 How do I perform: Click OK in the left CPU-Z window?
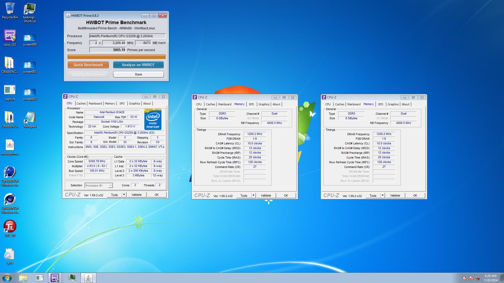pos(157,195)
